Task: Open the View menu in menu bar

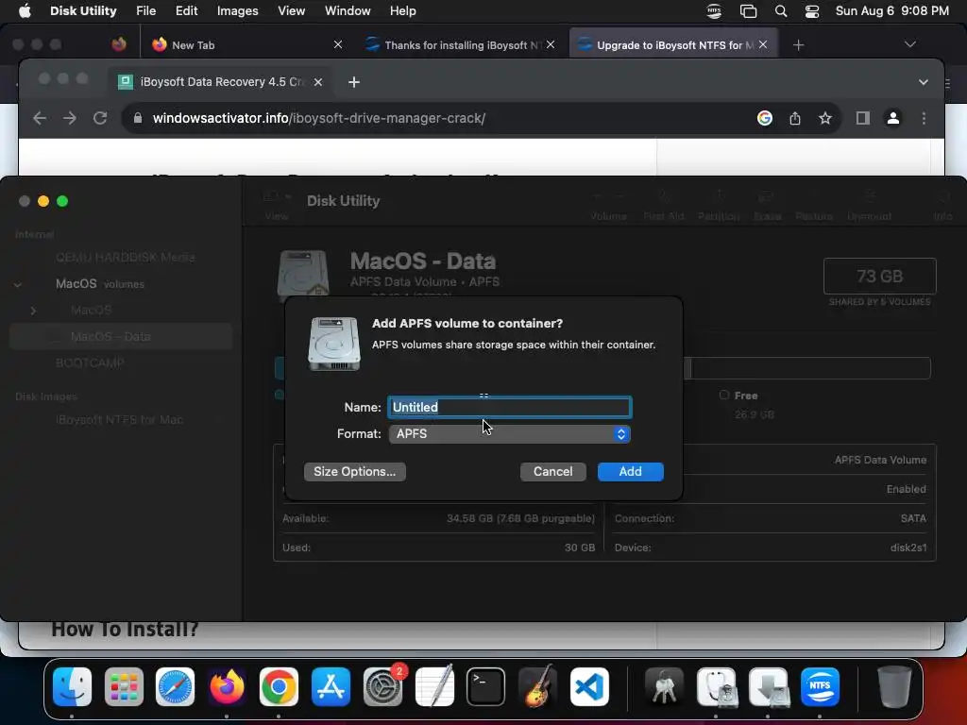Action: click(291, 11)
